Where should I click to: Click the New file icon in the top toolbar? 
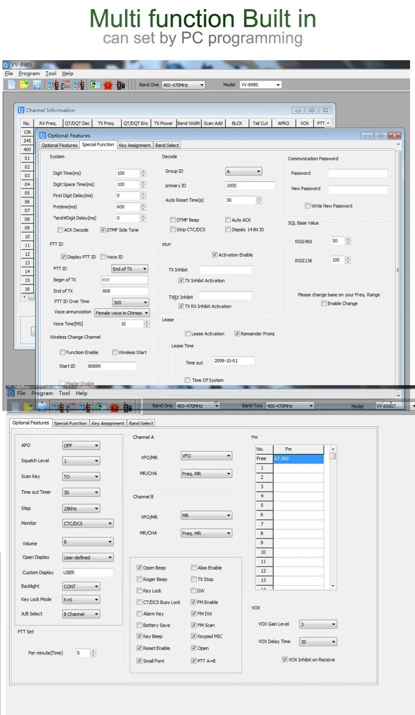pos(12,85)
